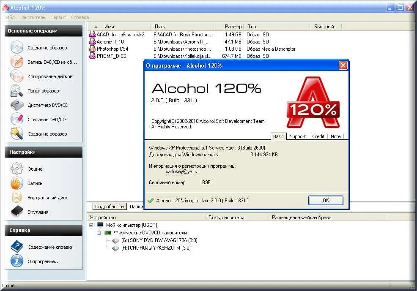Click the DVD/CD erase icon
Image resolution: width=417 pixels, height=291 pixels.
17,119
